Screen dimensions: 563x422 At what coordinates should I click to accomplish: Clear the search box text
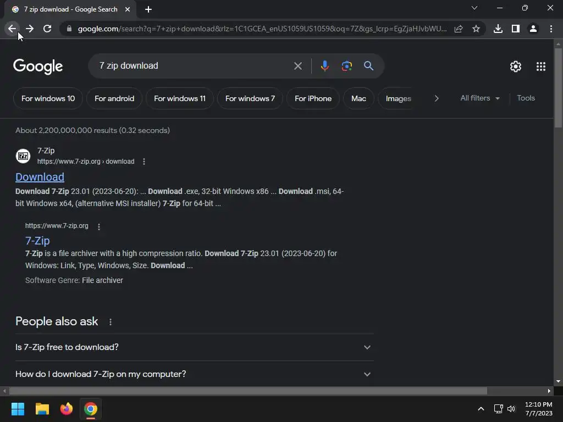click(x=297, y=66)
